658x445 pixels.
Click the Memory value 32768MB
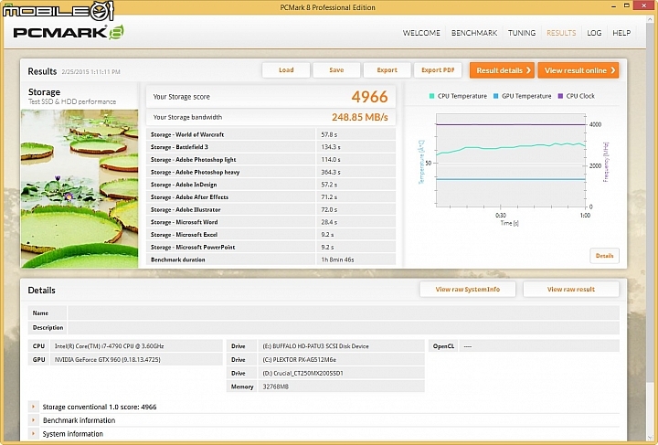[x=341, y=387]
